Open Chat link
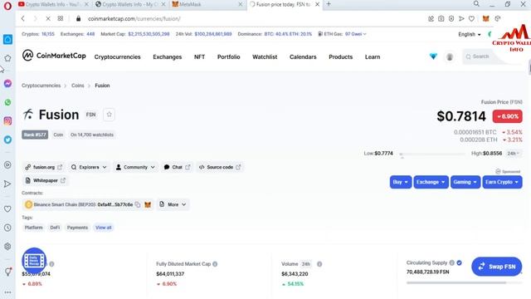The height and width of the screenshot is (299, 531). click(x=177, y=167)
